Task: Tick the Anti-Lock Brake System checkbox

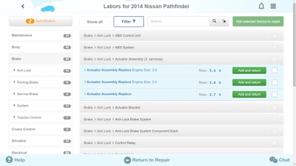Action: 274,120
